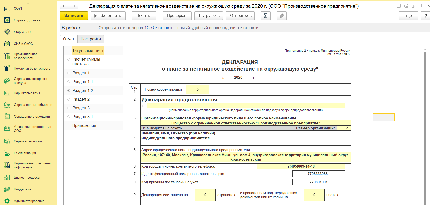This screenshot has height=205, width=430.
Task: Click the save diskette icon in header
Action: 399,6
